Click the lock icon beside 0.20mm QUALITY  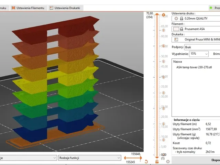point(181,19)
